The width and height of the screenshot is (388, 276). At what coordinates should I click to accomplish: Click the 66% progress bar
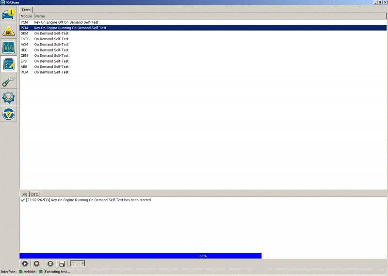(203, 256)
